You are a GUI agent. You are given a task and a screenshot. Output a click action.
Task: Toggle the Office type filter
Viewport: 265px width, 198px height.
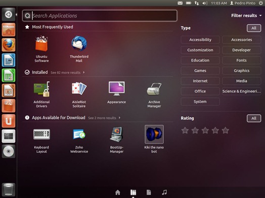(200, 91)
